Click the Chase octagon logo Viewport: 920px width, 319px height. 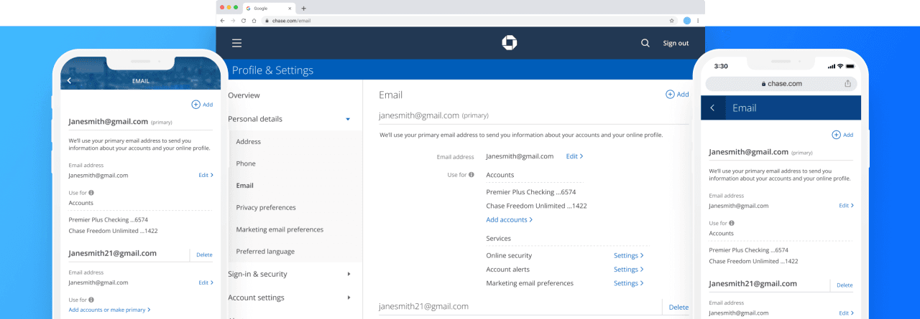point(510,43)
